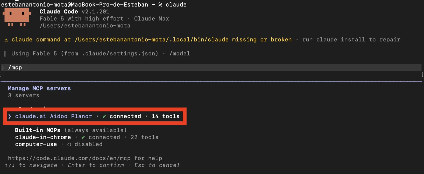Click the 14 tools count label
The image size is (424, 174).
(x=165, y=116)
